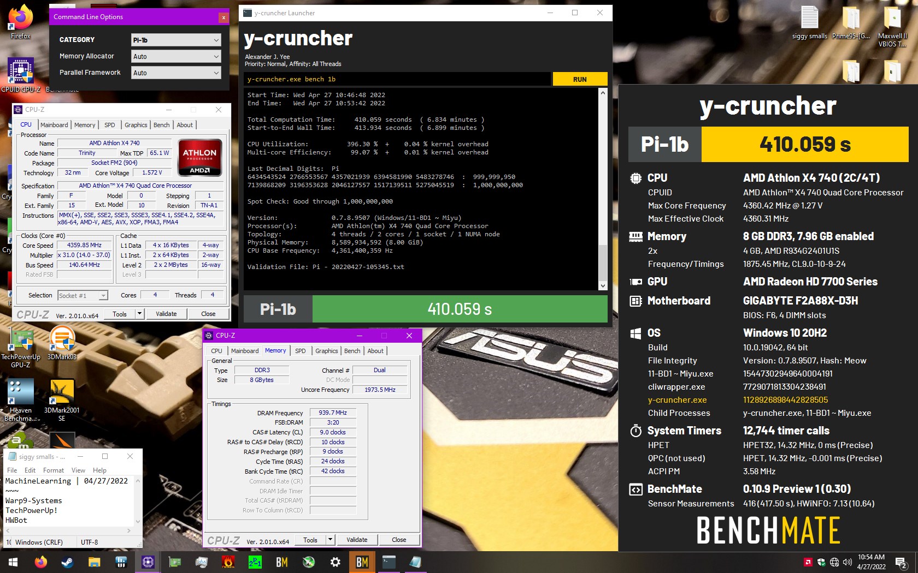Screen dimensions: 918x573
Task: Switch to Mainboard tab in upper CPU-Z
Action: tap(54, 125)
